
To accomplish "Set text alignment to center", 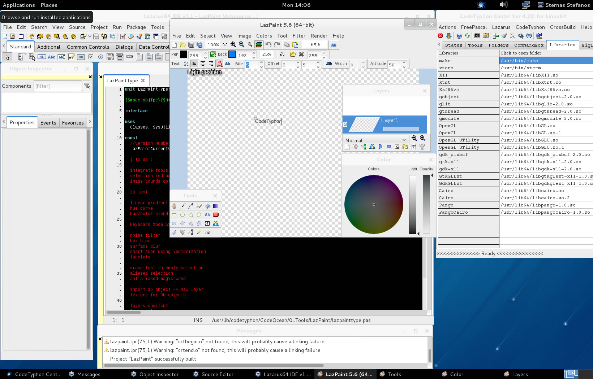I will coord(203,64).
